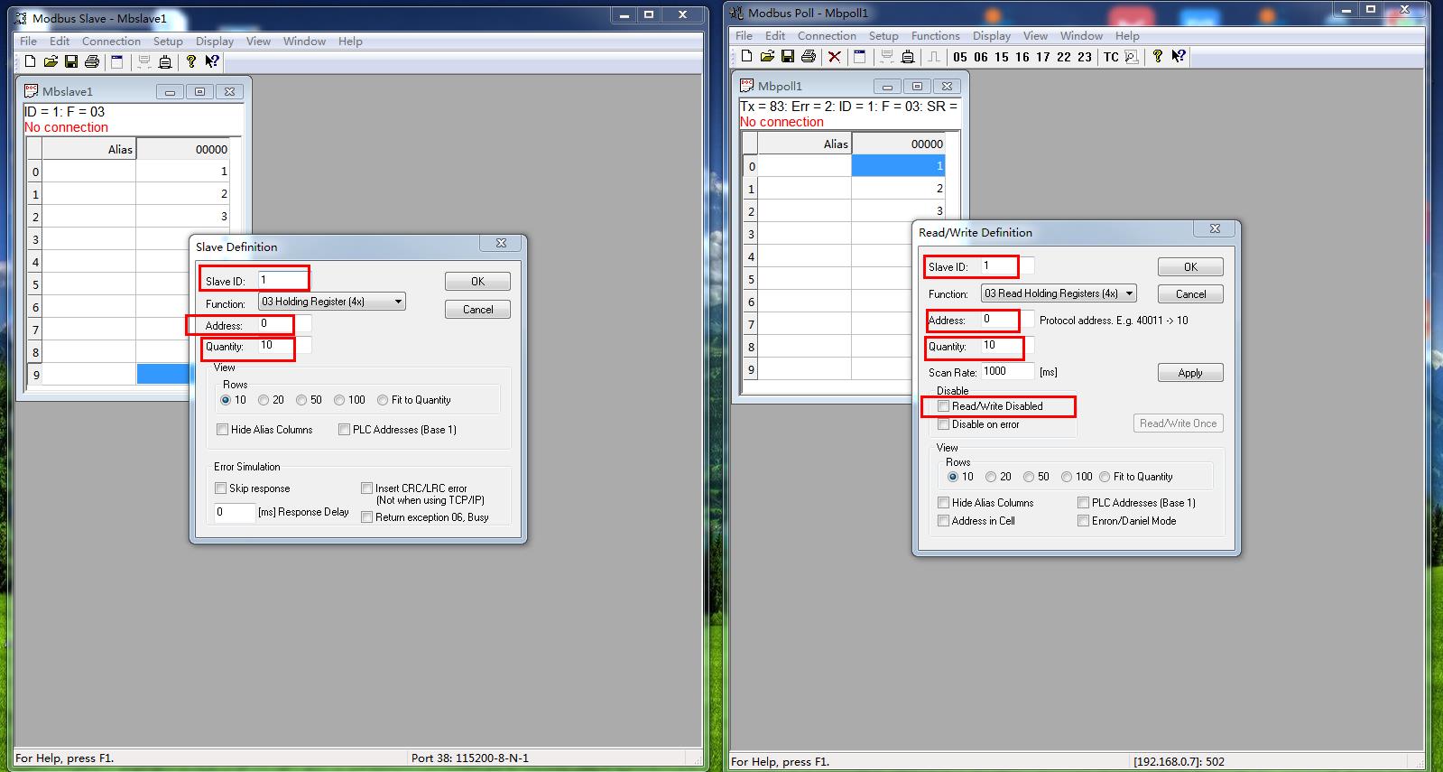The width and height of the screenshot is (1443, 772).
Task: Select 20 rows radio button in Slave Definition
Action: point(264,400)
